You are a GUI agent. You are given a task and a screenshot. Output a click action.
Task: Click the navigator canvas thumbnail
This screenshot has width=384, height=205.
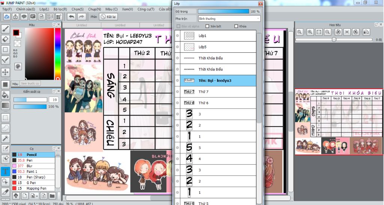click(x=339, y=122)
